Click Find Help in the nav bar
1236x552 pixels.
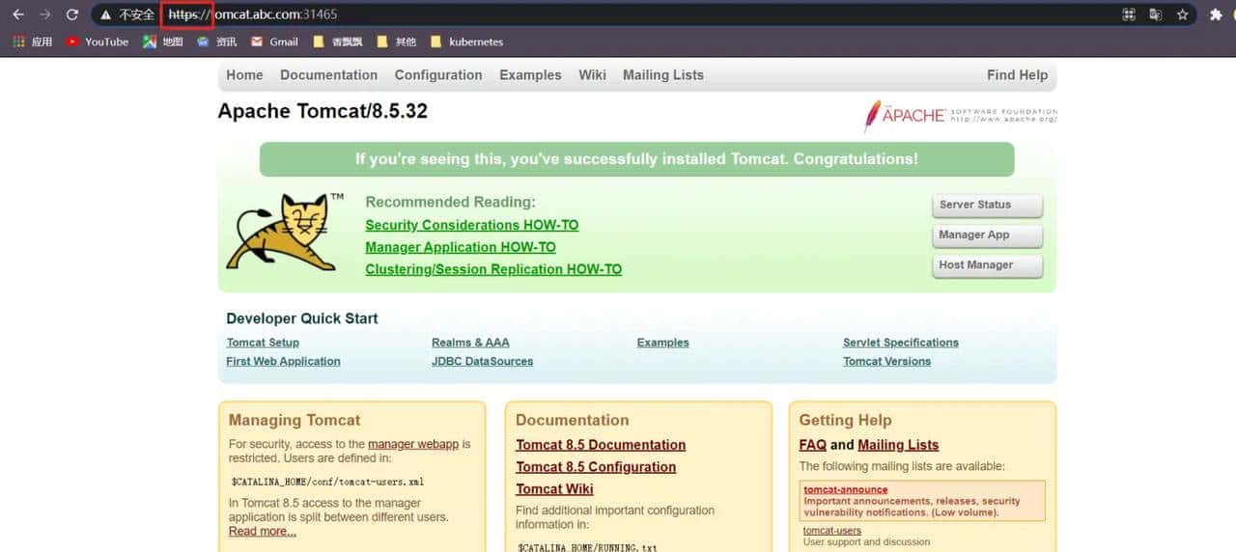click(x=1017, y=75)
